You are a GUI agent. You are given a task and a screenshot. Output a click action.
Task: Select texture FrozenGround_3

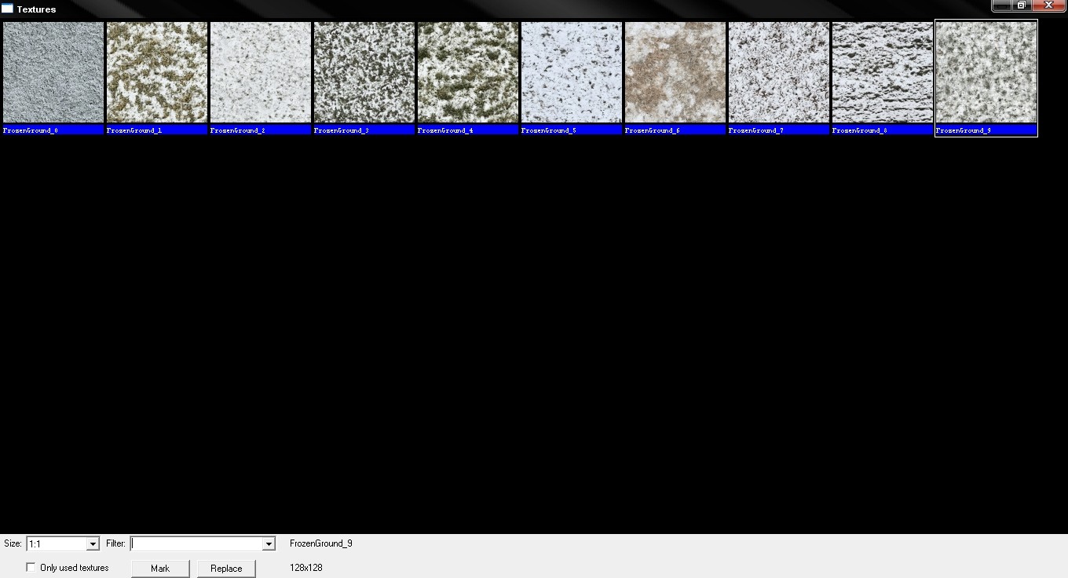click(x=364, y=72)
